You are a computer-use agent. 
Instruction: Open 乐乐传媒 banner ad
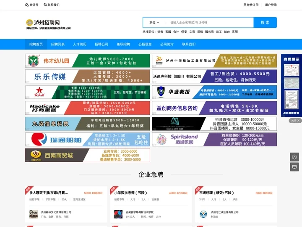click(87, 77)
